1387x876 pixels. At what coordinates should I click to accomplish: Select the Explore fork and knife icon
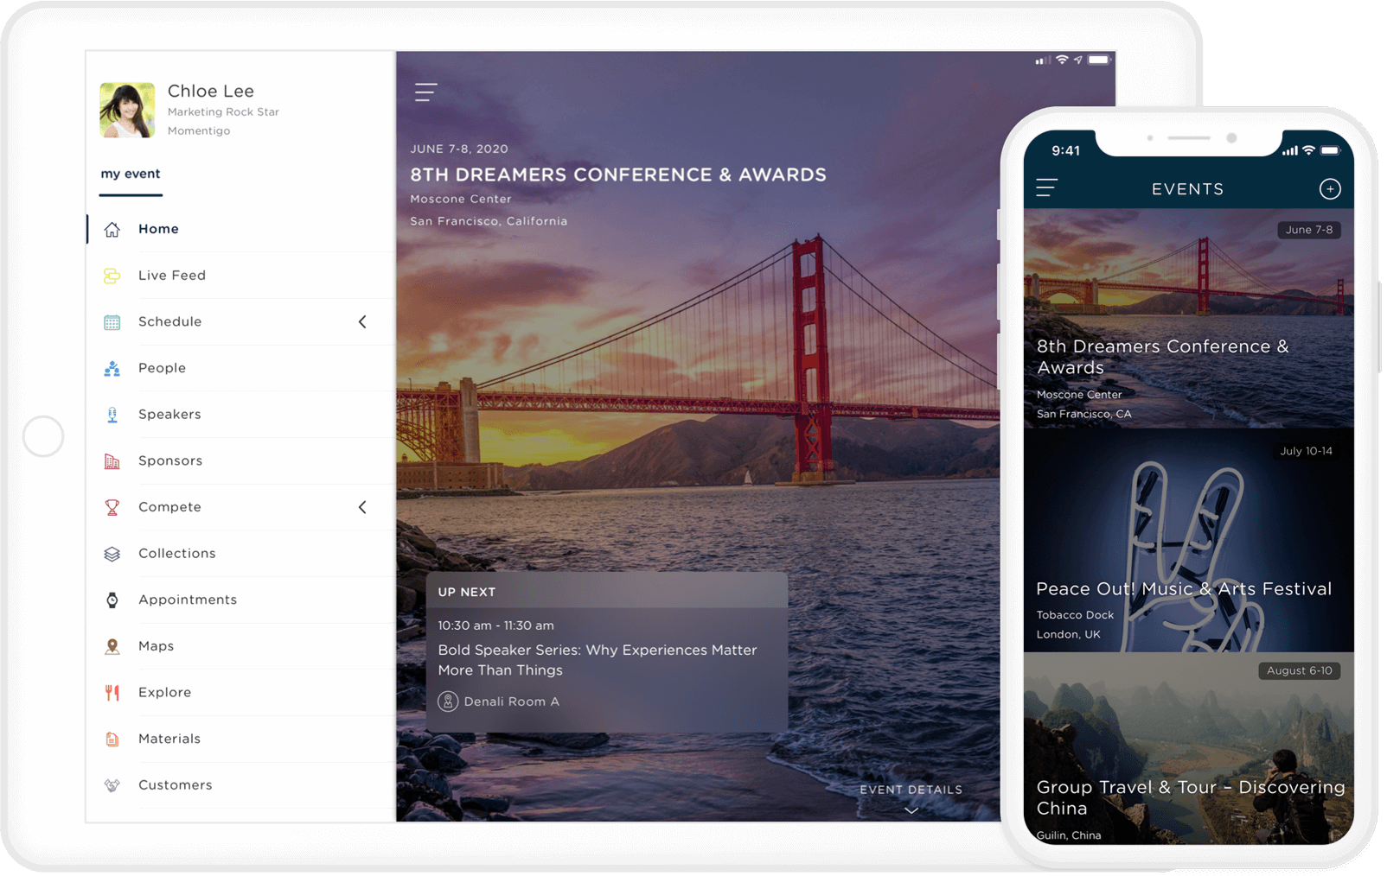(112, 693)
